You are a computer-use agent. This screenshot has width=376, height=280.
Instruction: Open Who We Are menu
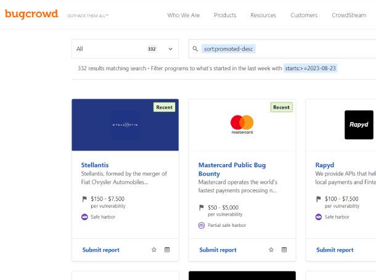click(x=184, y=15)
